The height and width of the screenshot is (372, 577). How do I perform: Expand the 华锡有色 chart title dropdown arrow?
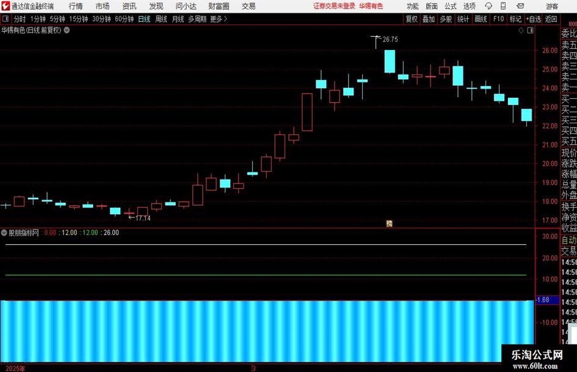pos(67,30)
